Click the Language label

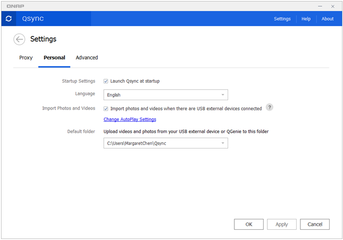(x=85, y=94)
